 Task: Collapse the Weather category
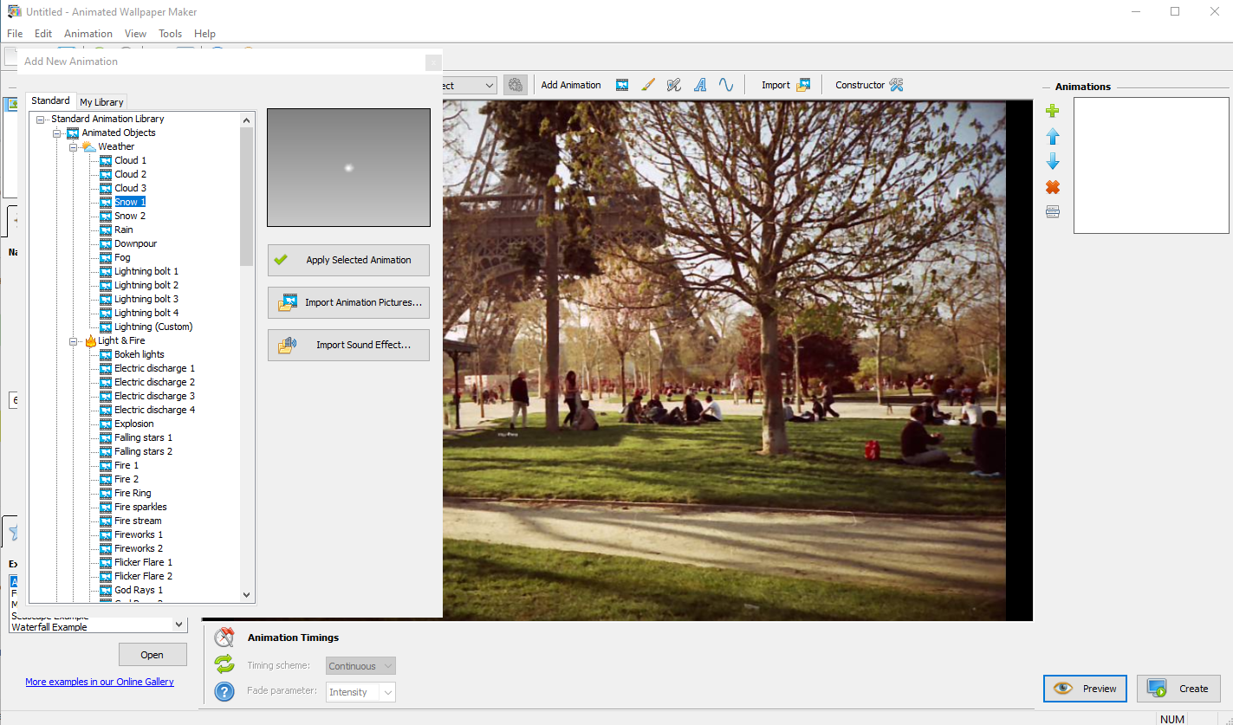pos(74,146)
